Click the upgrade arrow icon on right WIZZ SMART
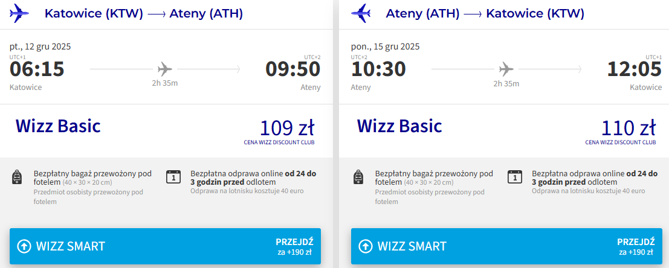669x268 pixels. 365,246
